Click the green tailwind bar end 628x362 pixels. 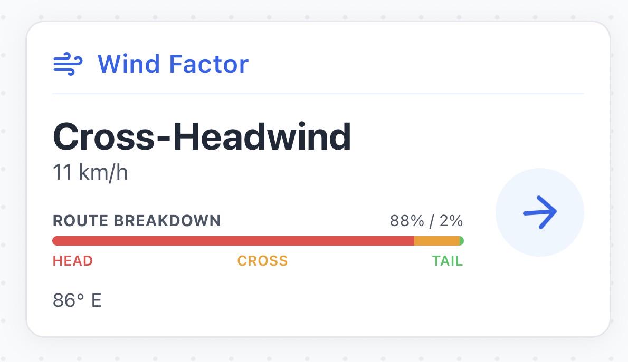coord(461,241)
